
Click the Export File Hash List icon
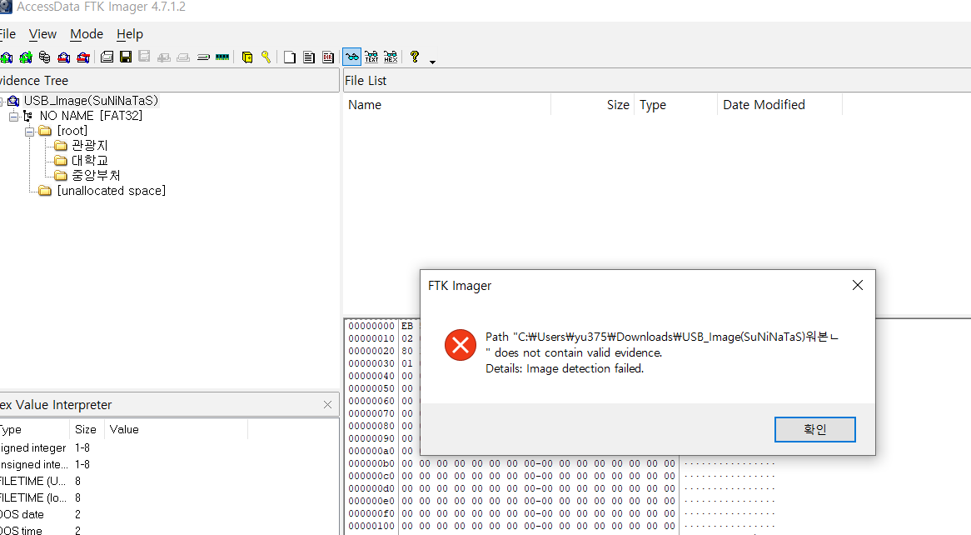(308, 57)
